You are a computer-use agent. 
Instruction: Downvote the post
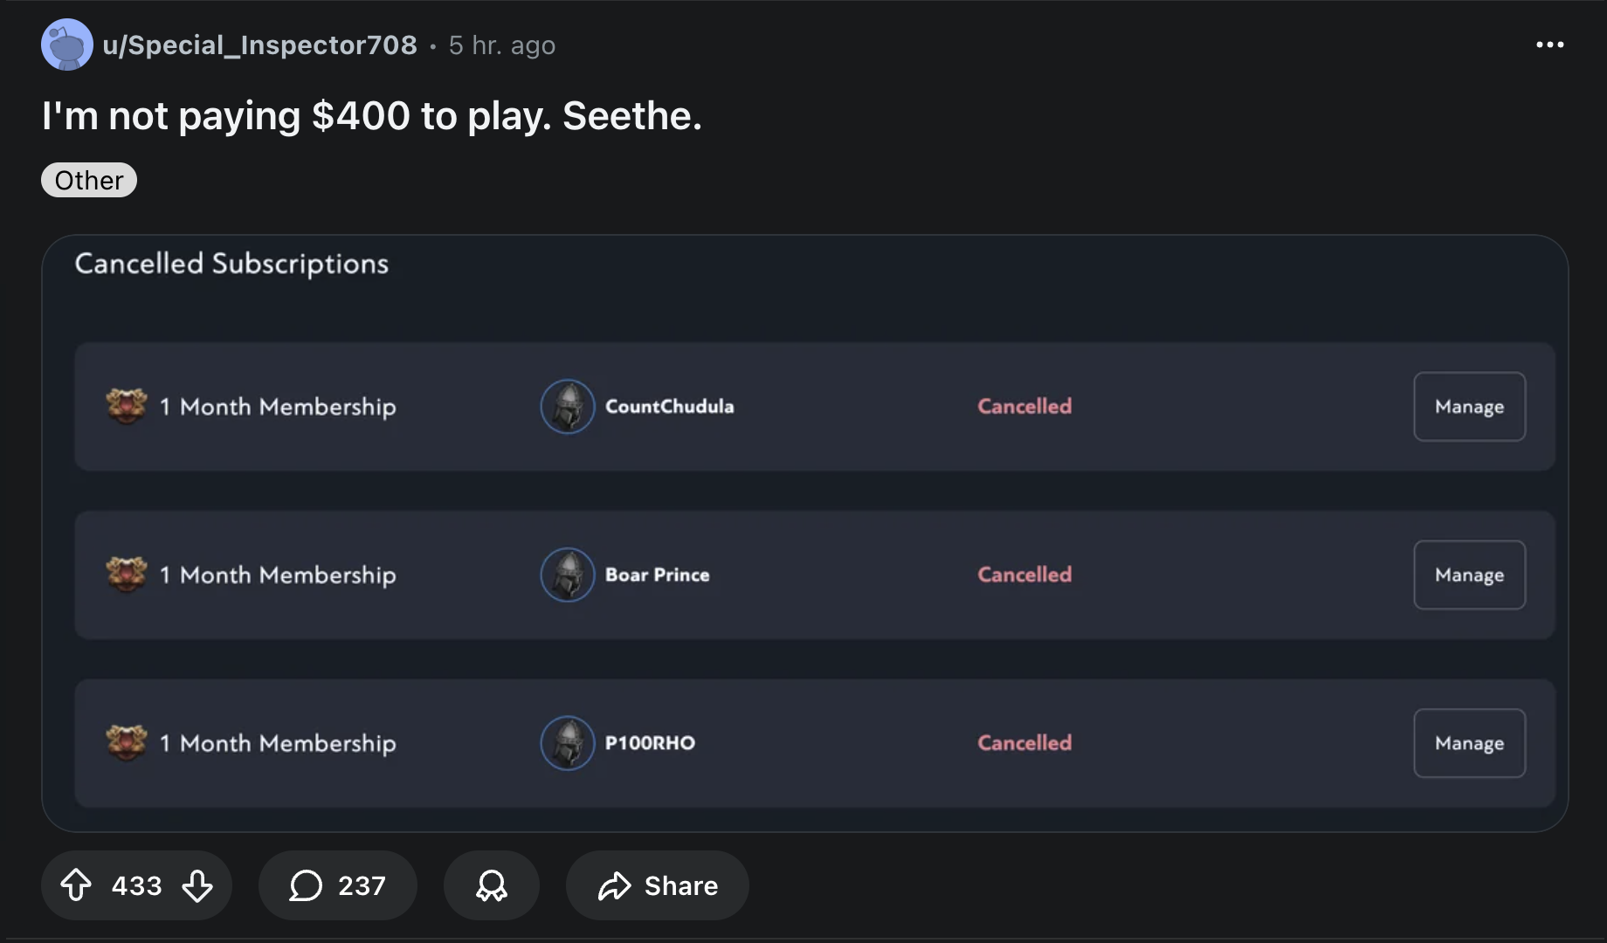point(197,885)
